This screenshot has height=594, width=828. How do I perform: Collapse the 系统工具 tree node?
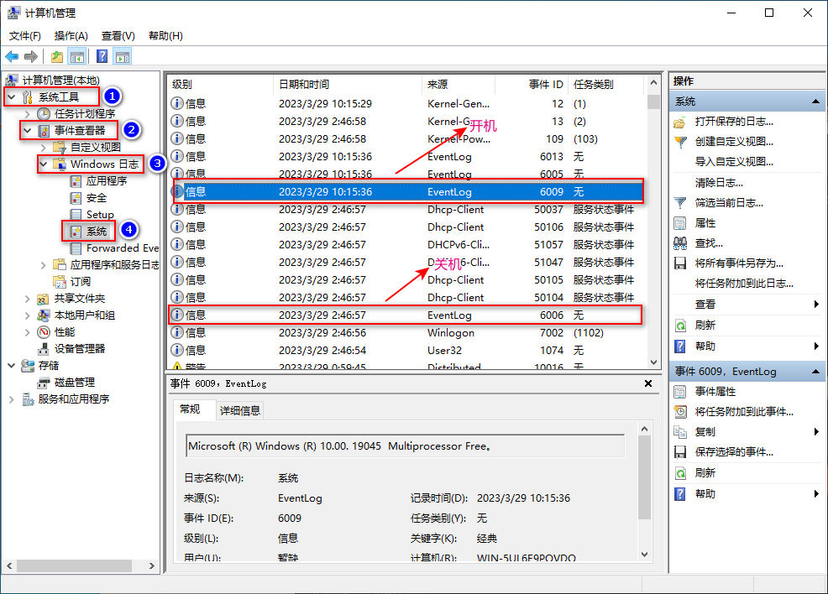(11, 97)
